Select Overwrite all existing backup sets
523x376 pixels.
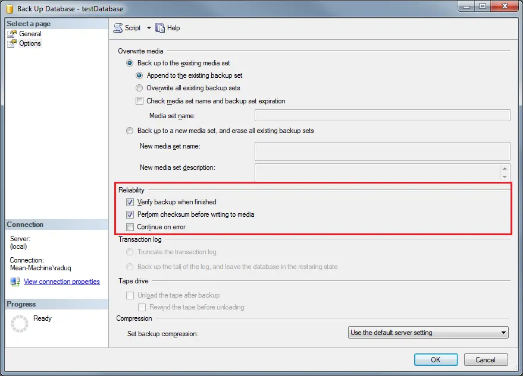(x=139, y=88)
